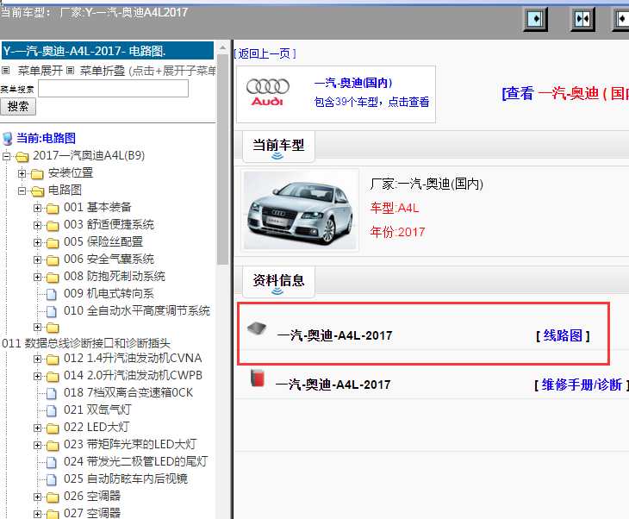Open the 维修手册/诊断 link

582,385
